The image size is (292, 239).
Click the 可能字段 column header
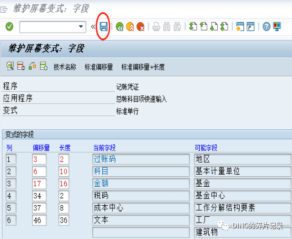click(206, 148)
